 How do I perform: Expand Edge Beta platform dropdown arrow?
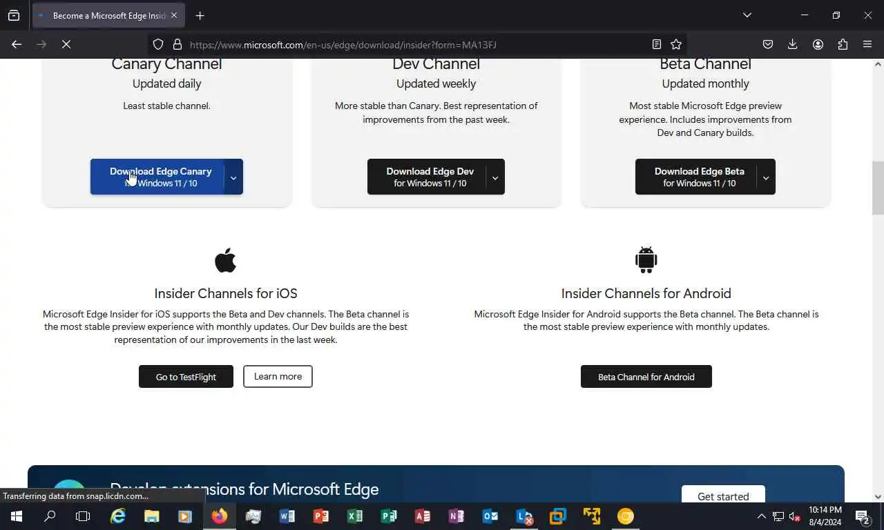click(x=766, y=177)
